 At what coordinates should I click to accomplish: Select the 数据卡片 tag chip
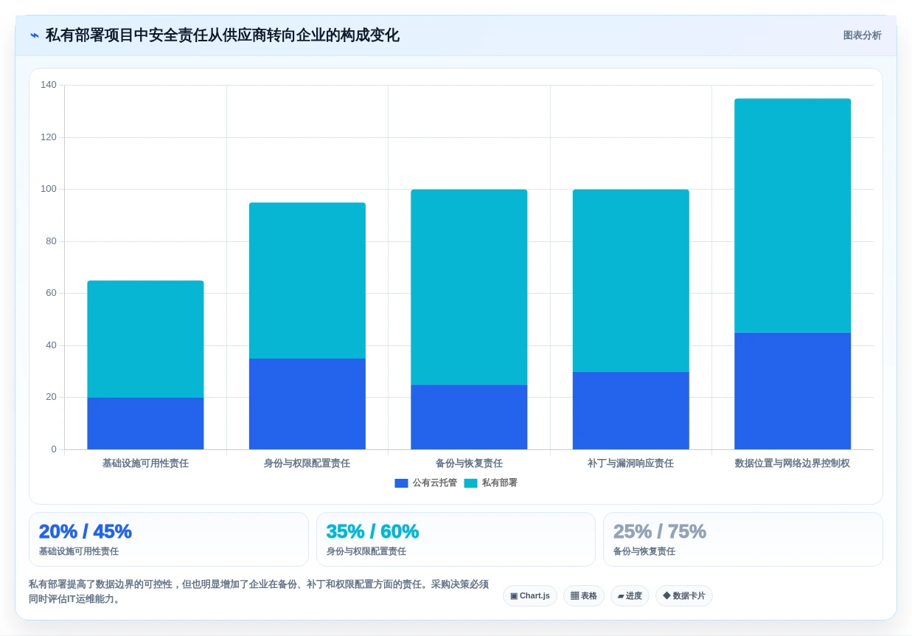684,596
